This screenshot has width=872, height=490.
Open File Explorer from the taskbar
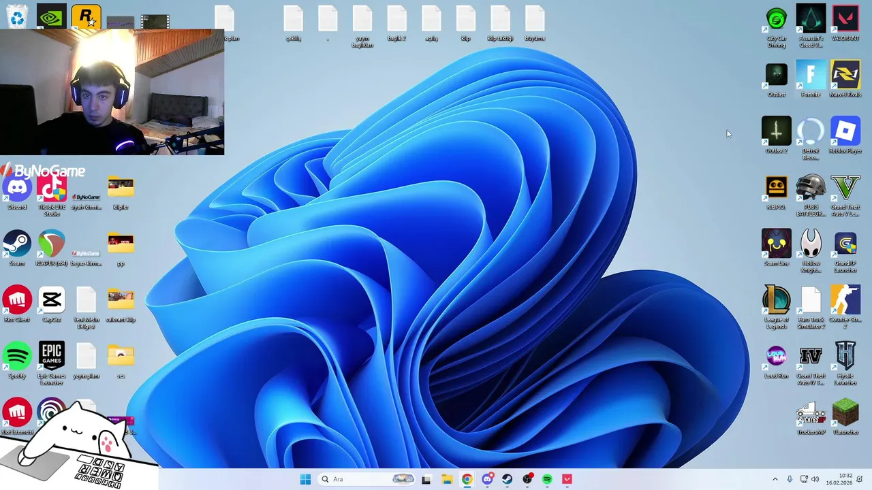[446, 479]
